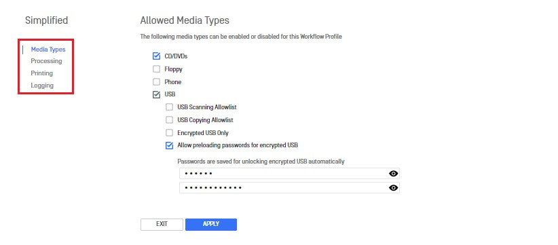Toggle the USB media type checkbox
Image resolution: width=558 pixels, height=245 pixels.
(x=156, y=94)
